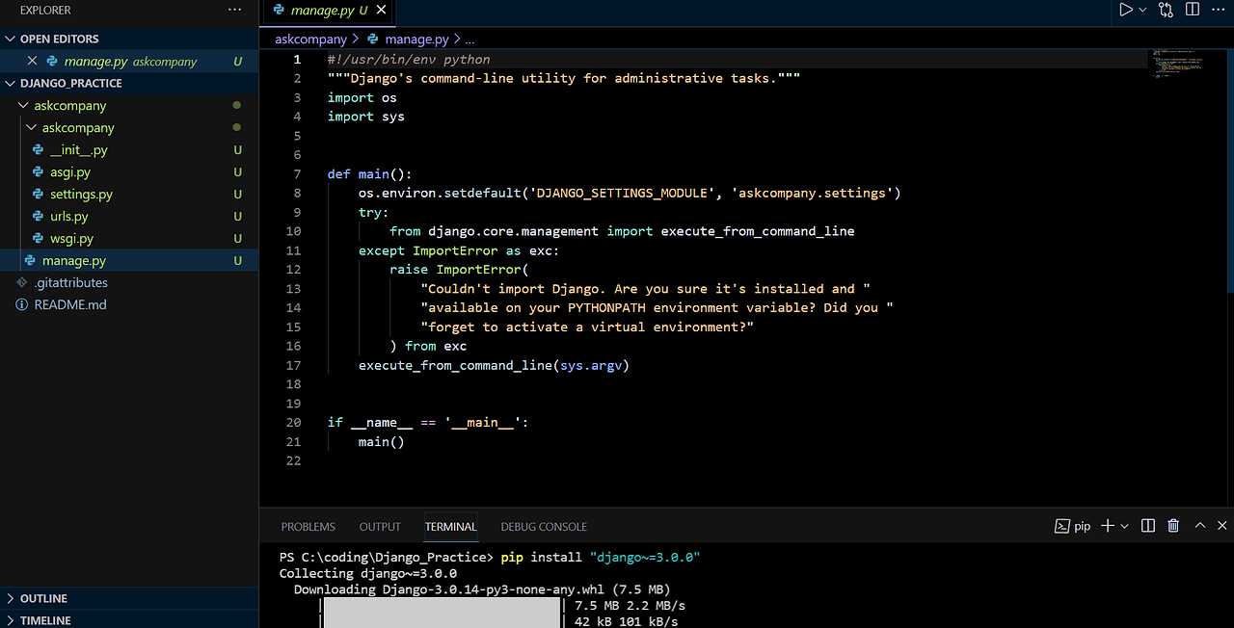
Task: Open README.md in the explorer
Action: click(x=70, y=304)
